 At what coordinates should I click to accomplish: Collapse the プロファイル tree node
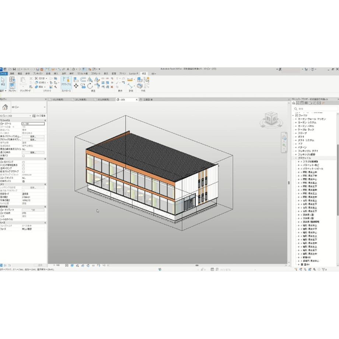pos(296,158)
